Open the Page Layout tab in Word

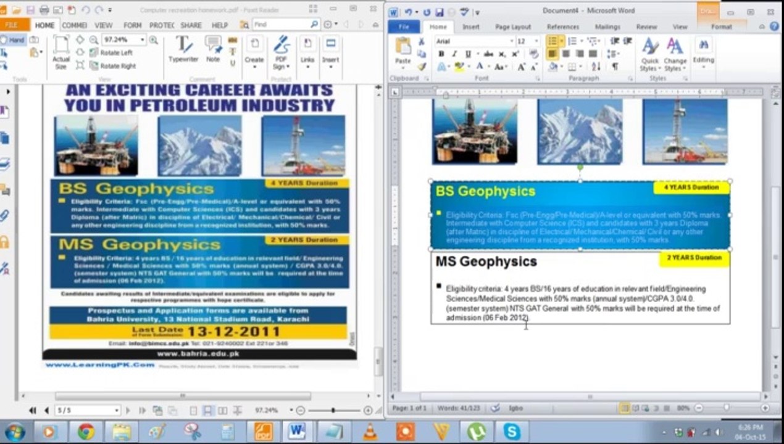pyautogui.click(x=513, y=27)
